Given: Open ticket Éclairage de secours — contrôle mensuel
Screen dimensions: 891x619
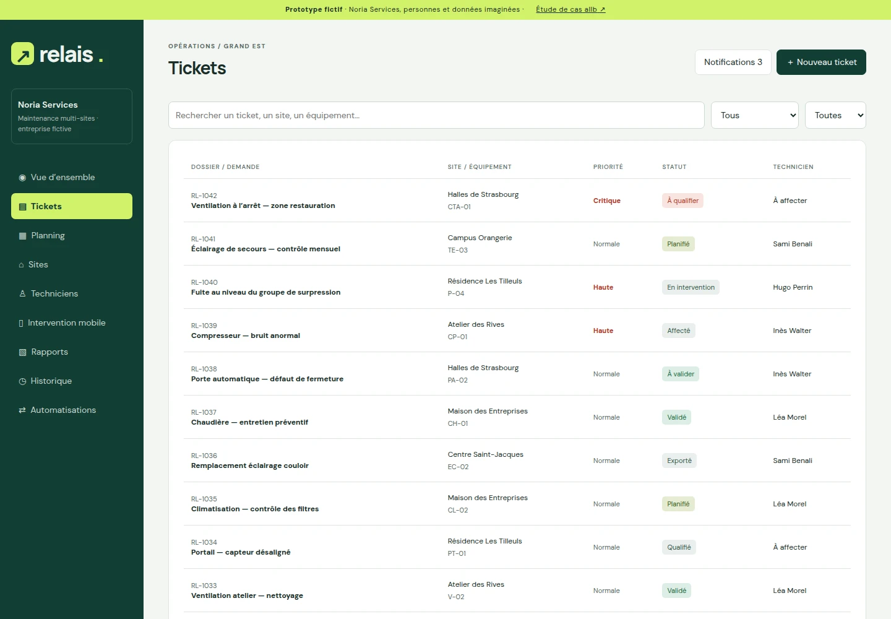Looking at the screenshot, I should point(517,244).
